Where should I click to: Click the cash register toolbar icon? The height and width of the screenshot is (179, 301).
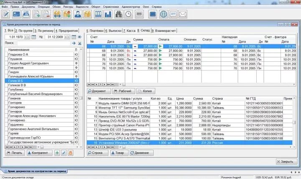(x=26, y=14)
